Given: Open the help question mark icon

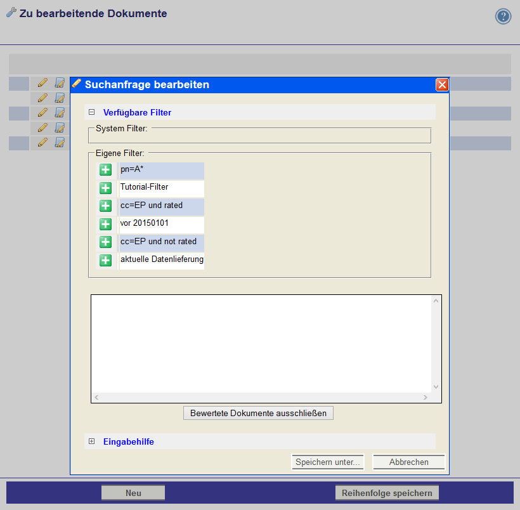Looking at the screenshot, I should pyautogui.click(x=503, y=16).
